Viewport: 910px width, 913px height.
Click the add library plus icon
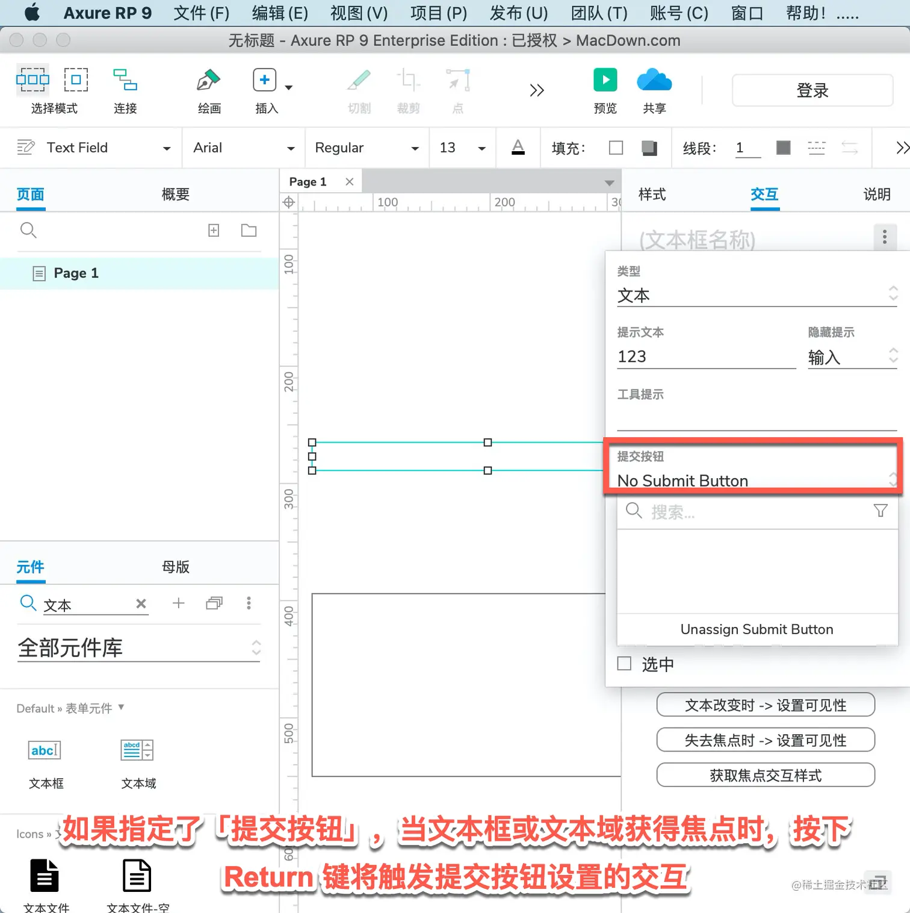click(x=179, y=603)
